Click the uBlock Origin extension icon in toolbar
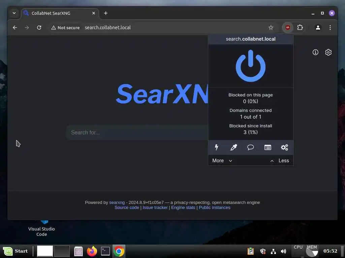Image resolution: width=345 pixels, height=258 pixels. pos(288,28)
